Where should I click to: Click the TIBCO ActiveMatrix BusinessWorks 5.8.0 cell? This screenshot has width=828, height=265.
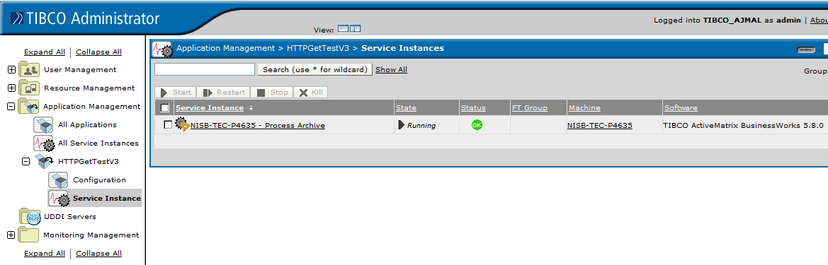point(743,125)
